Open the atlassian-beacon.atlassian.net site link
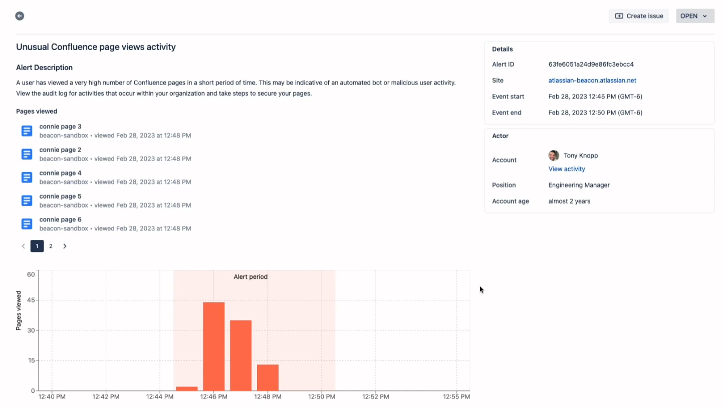The width and height of the screenshot is (723, 408). pyautogui.click(x=592, y=81)
